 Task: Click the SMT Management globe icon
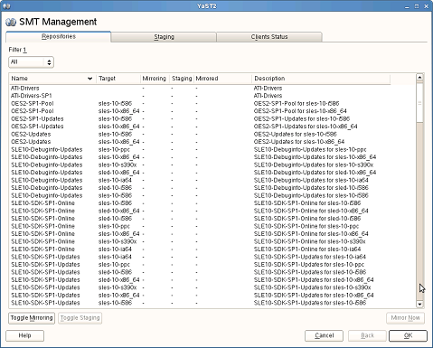(x=11, y=23)
